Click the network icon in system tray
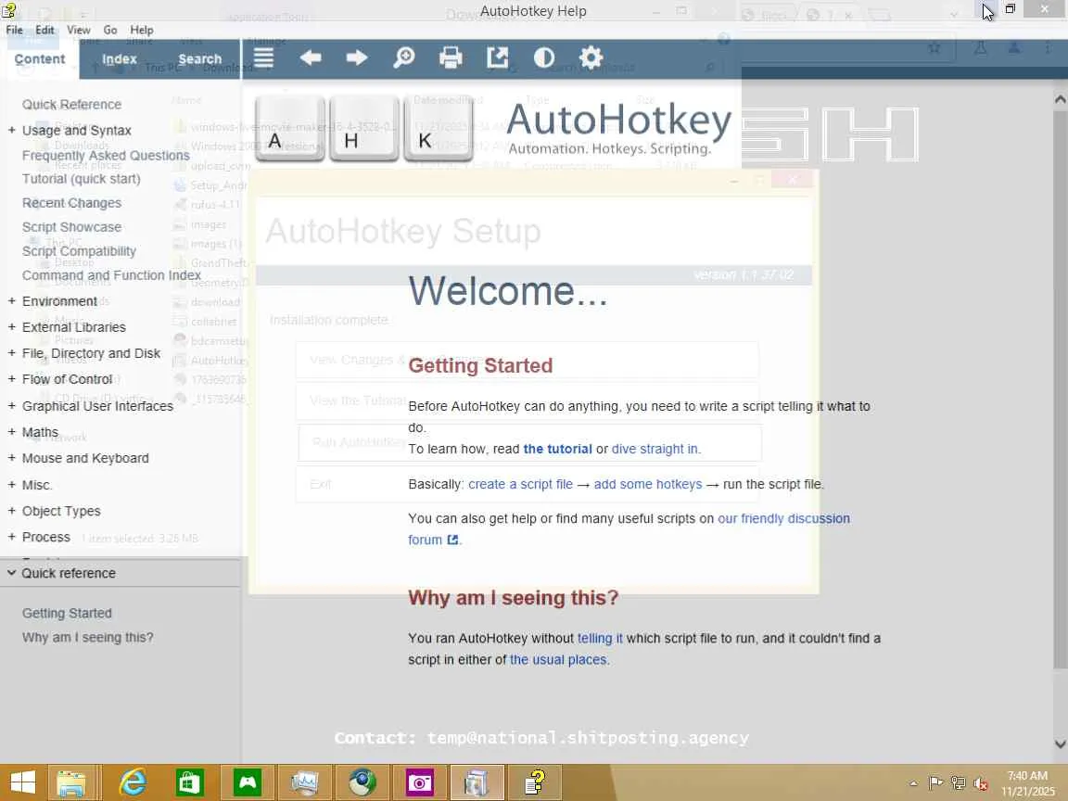 [x=959, y=783]
